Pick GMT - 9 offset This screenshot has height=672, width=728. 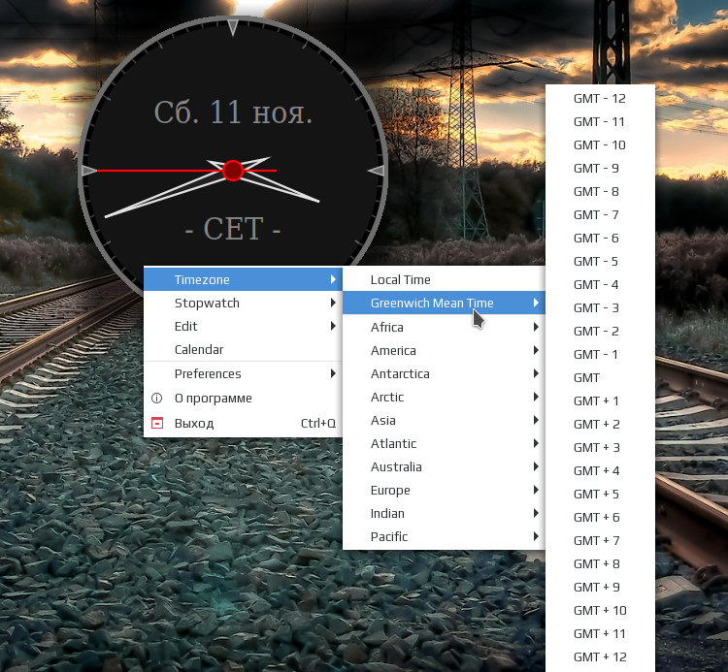click(x=600, y=168)
